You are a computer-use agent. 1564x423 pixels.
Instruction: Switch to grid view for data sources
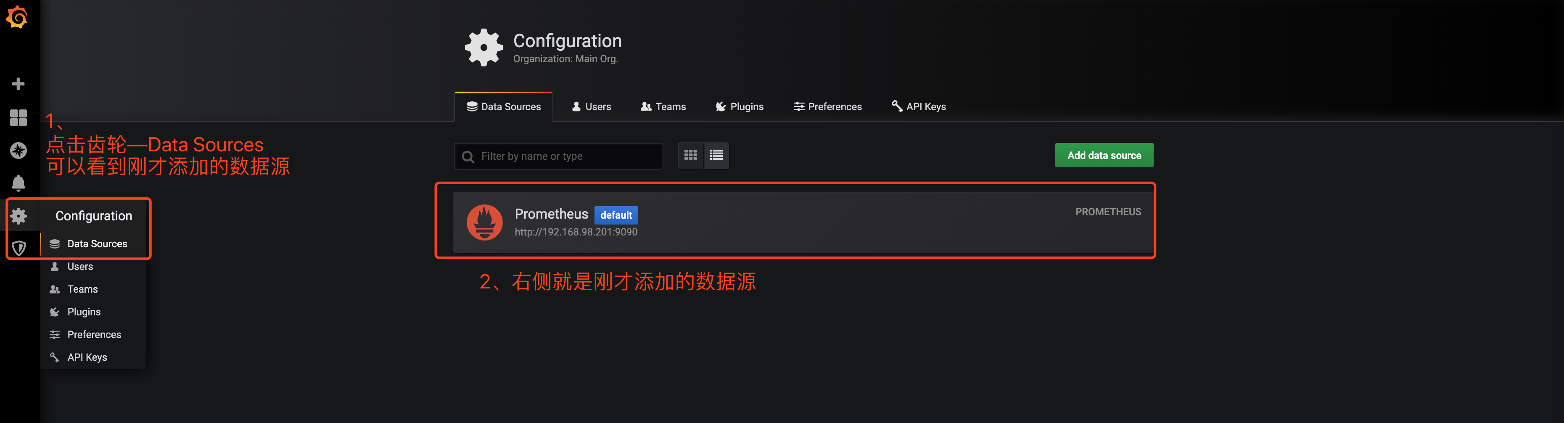(x=690, y=155)
